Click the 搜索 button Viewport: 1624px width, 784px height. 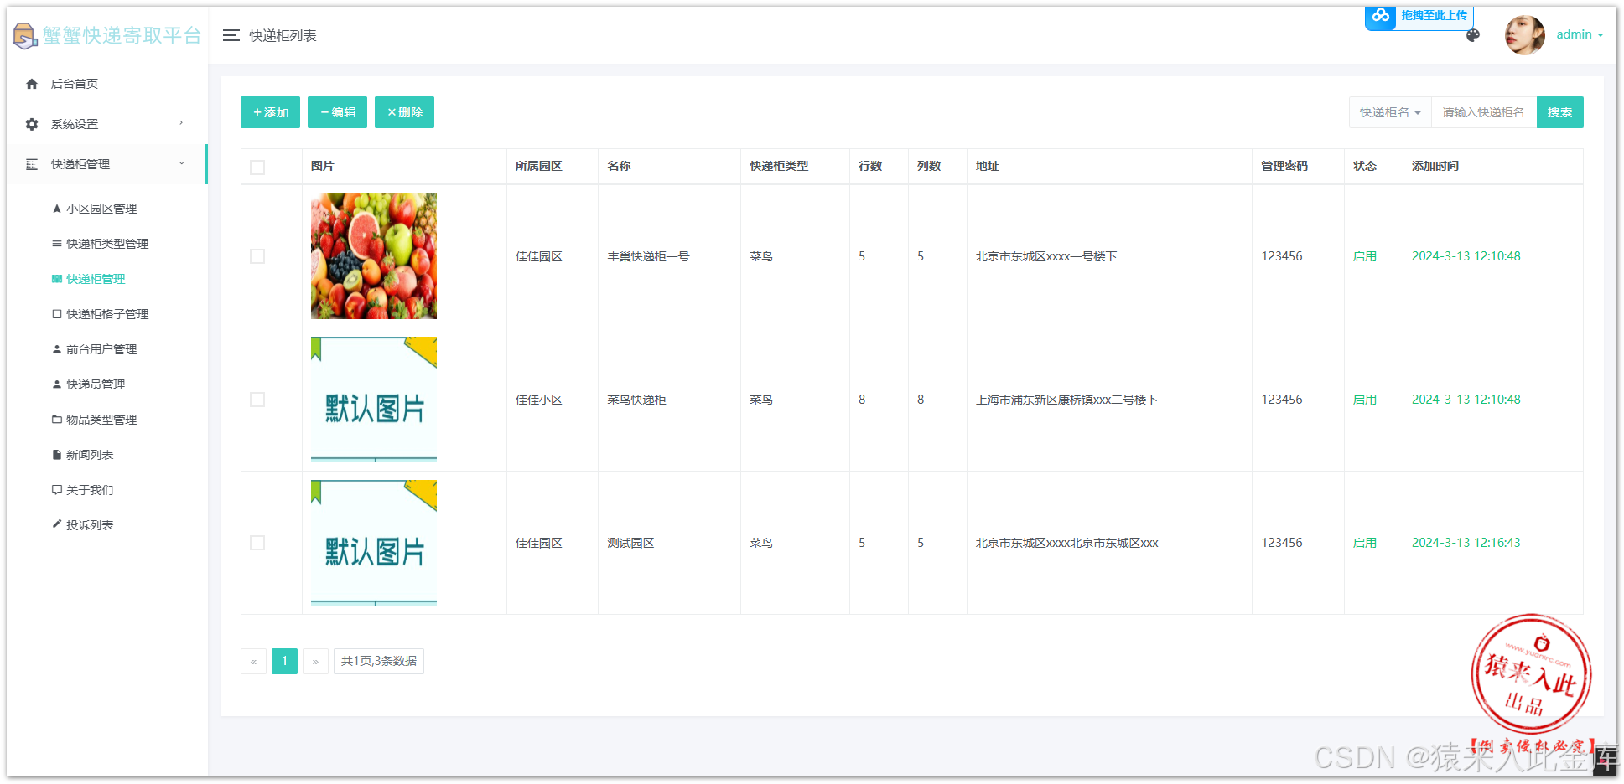1559,112
